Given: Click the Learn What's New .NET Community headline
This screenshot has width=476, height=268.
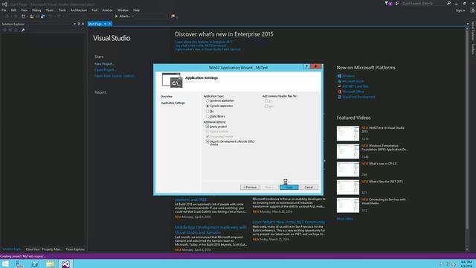Looking at the screenshot, I should click(x=289, y=222).
